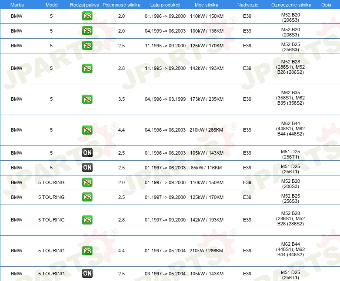Viewport: 340px width, 281px height.
Task: Click petrol icon in BMW 5 2.8 row dated 11.1995
Action: point(87,68)
